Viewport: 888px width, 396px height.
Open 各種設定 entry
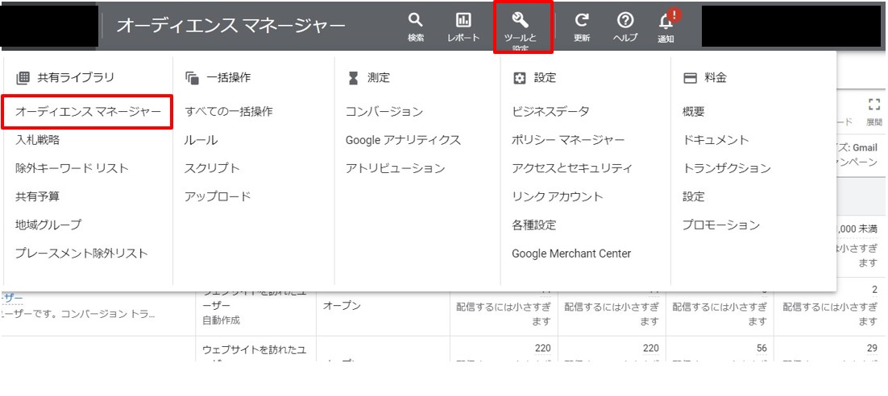click(x=534, y=225)
